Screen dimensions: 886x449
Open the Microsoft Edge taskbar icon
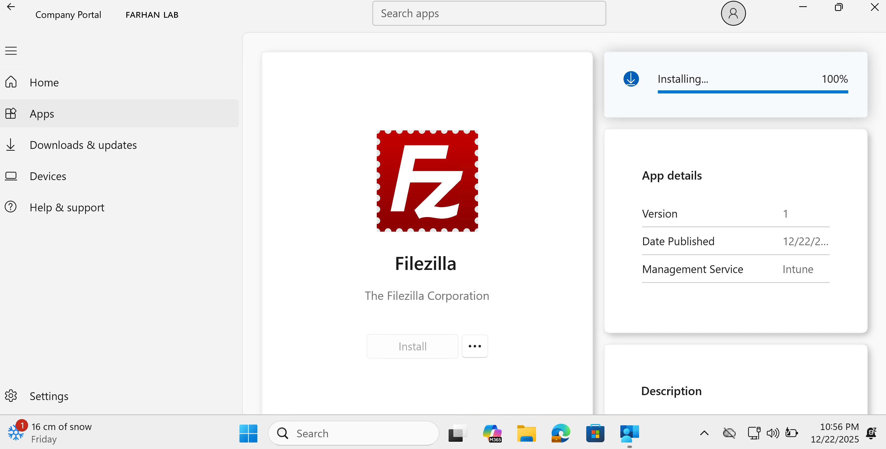[x=561, y=433]
